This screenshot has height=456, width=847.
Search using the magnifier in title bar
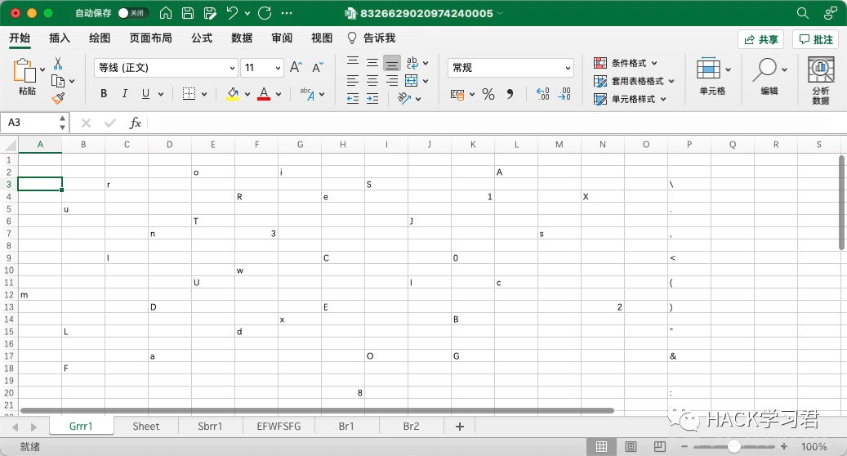click(x=803, y=13)
